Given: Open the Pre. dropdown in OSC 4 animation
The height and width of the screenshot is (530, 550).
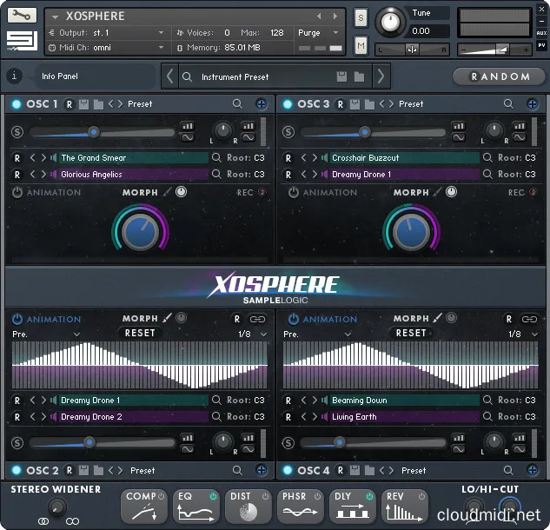Looking at the screenshot, I should 313,334.
